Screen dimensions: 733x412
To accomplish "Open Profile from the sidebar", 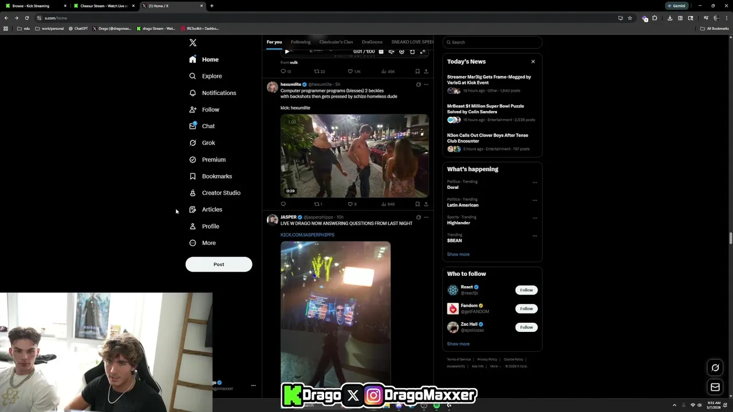I will click(x=204, y=227).
